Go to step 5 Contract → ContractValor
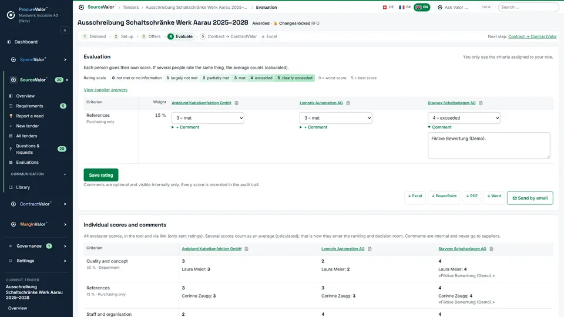 tap(229, 36)
